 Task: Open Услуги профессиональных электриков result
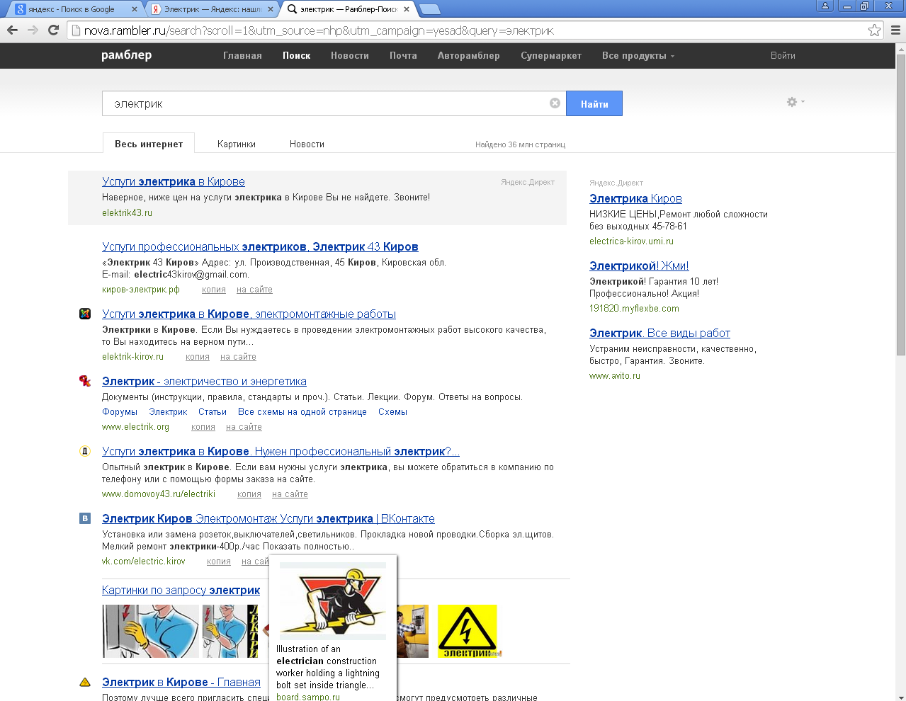click(260, 246)
